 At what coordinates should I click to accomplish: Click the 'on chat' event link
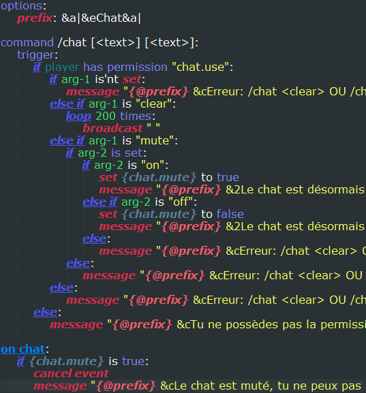[x=22, y=349]
